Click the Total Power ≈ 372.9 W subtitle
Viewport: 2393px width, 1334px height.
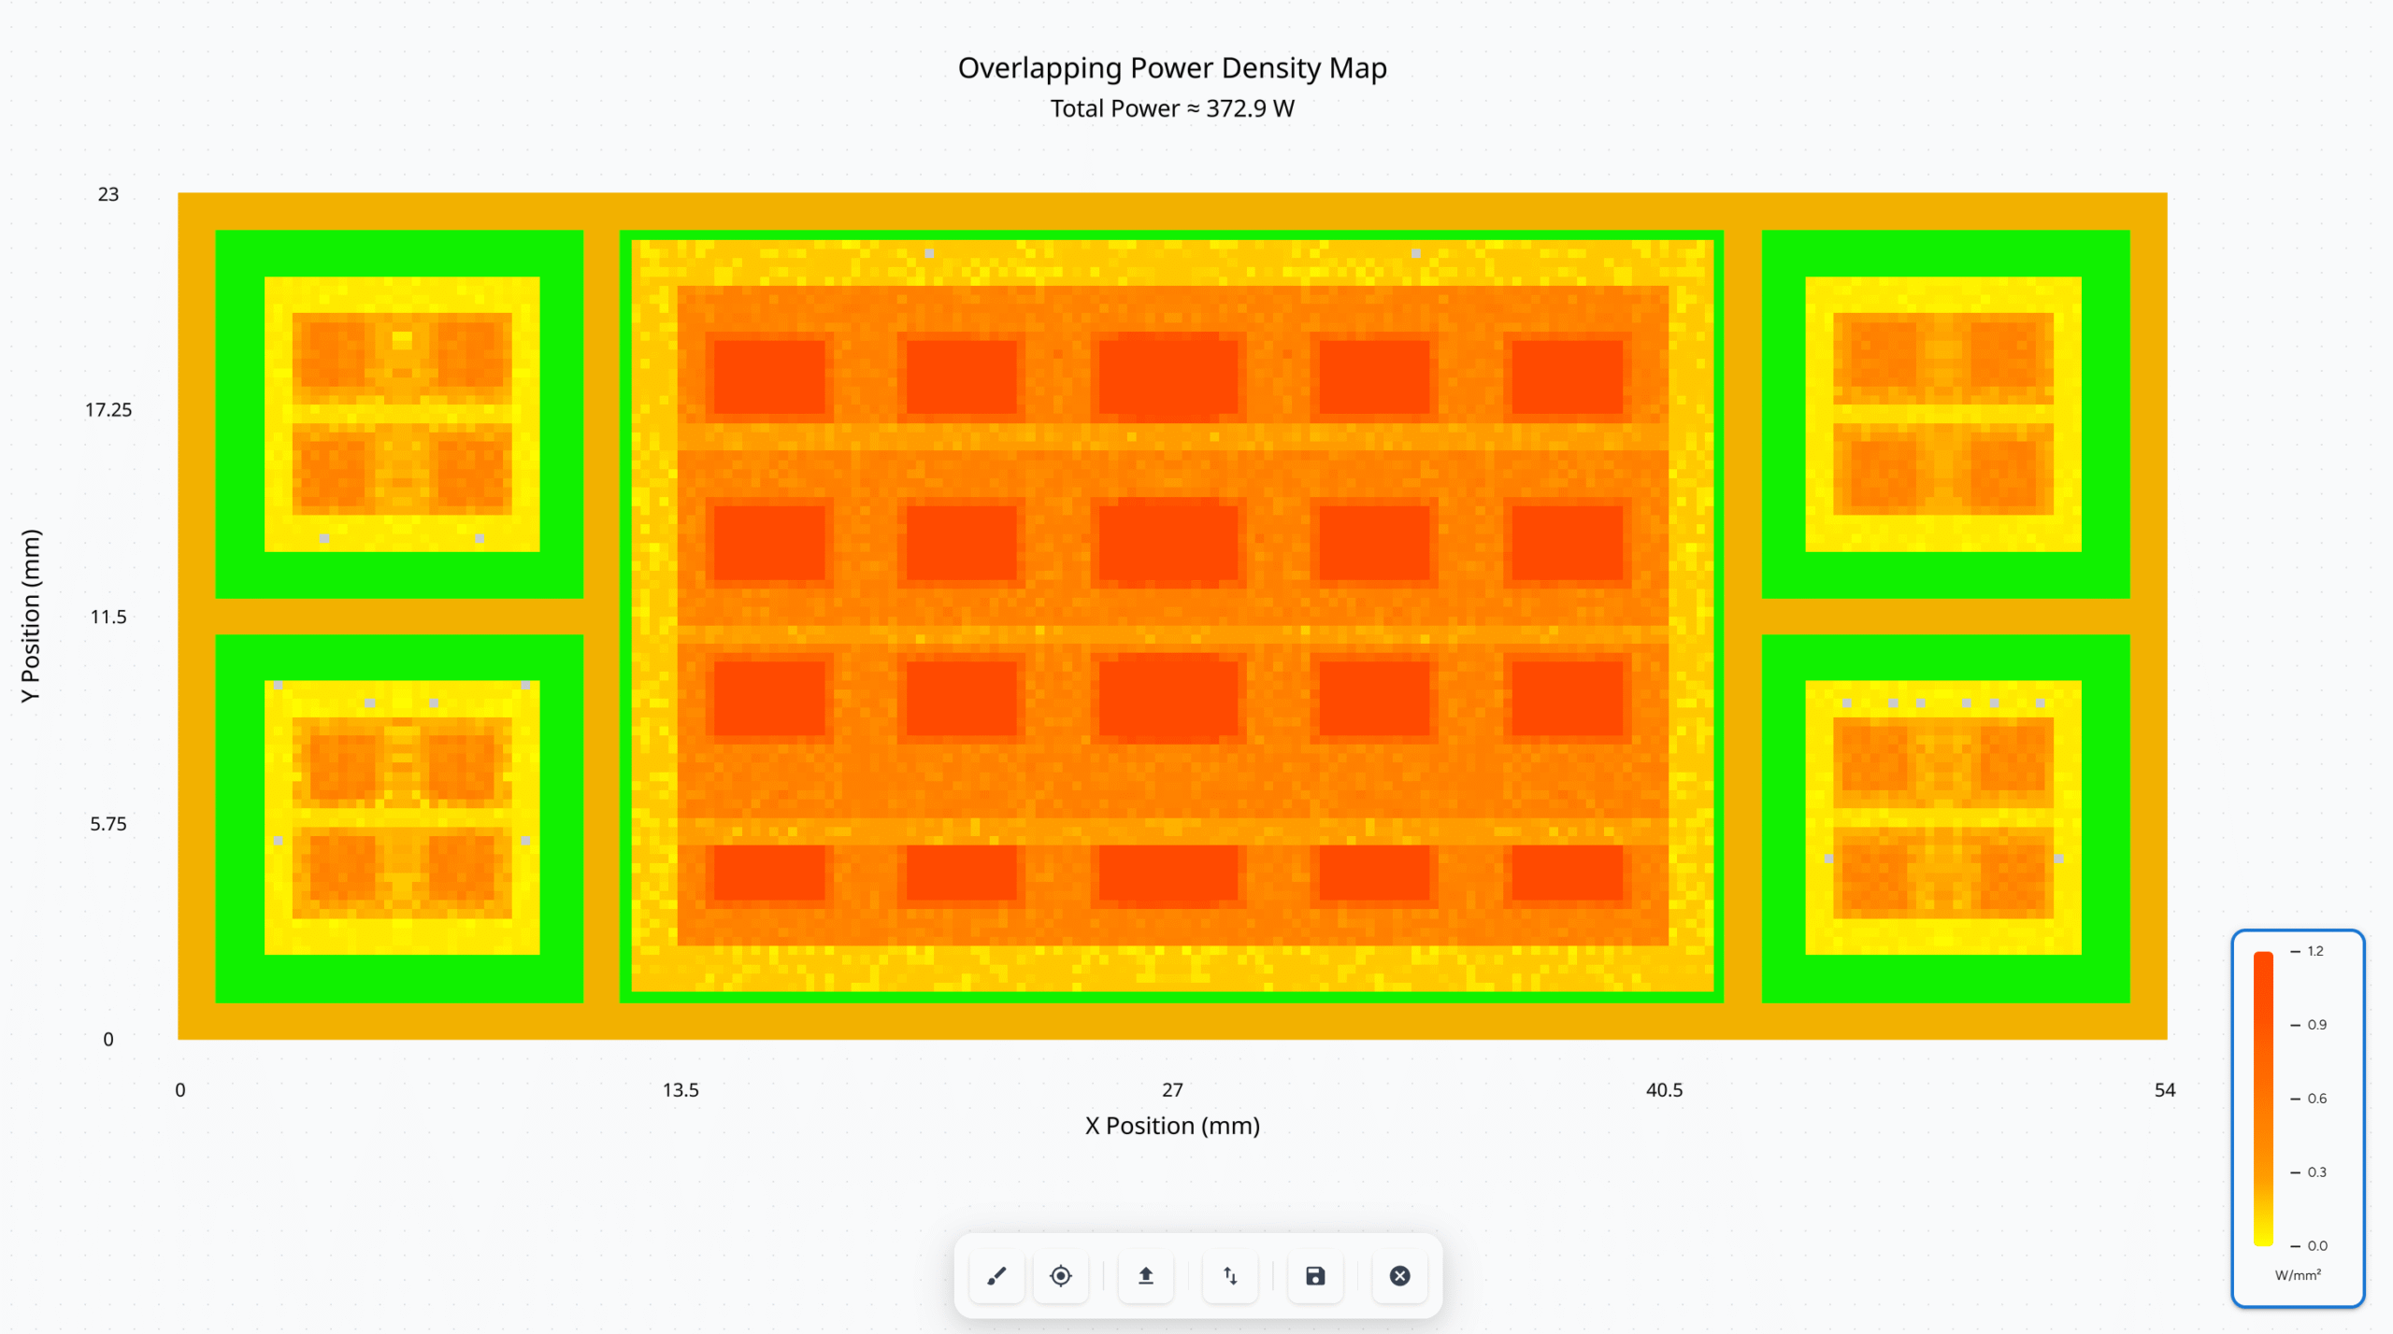click(1172, 108)
